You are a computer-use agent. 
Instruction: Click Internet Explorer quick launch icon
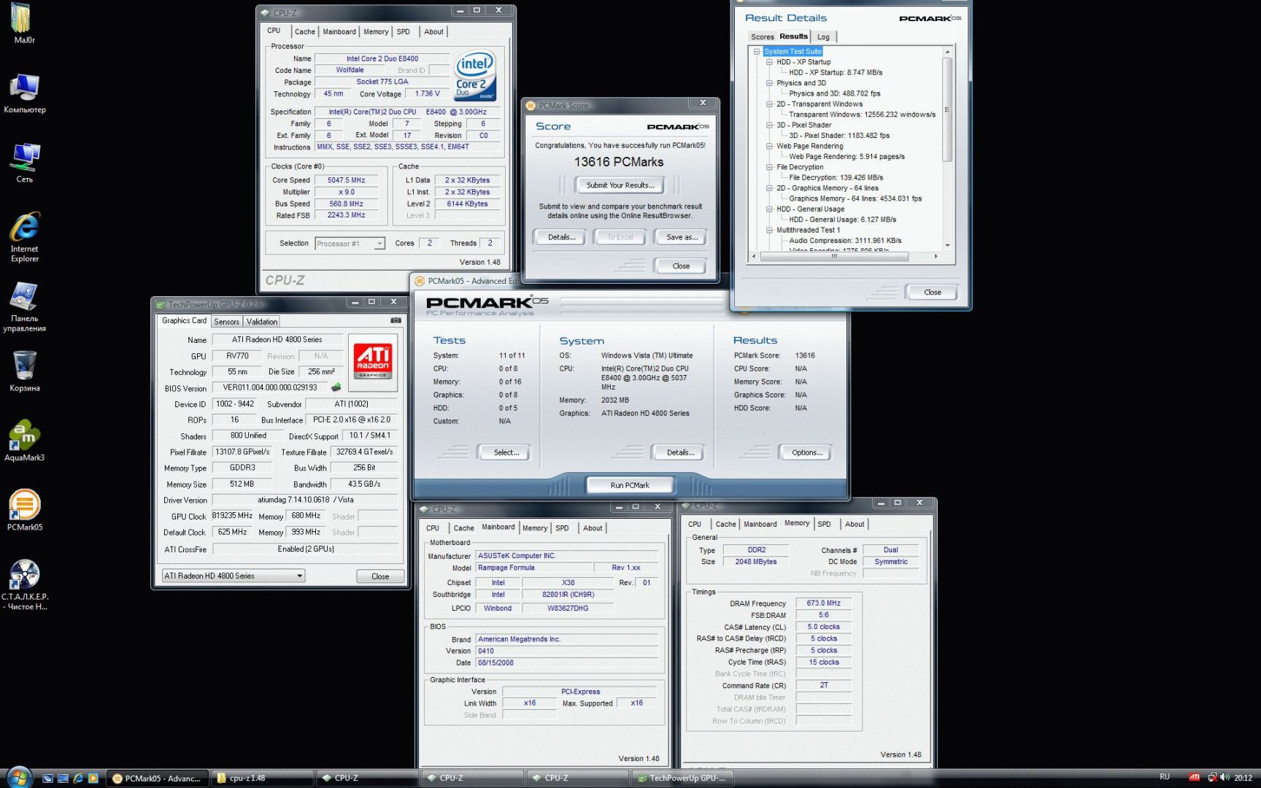(x=78, y=779)
